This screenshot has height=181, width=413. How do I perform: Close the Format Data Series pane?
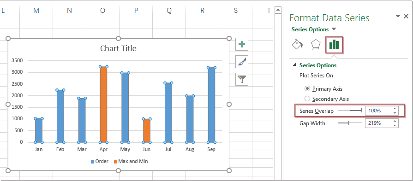406,16
